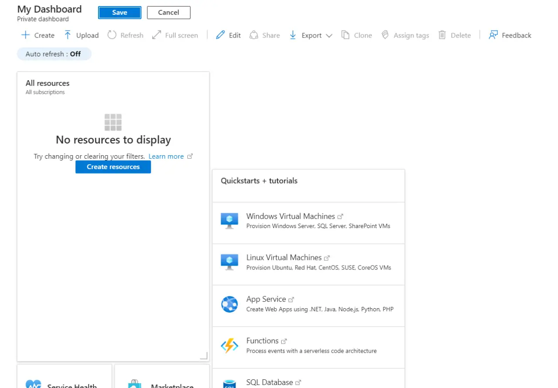558x388 pixels.
Task: Click 'Process events with a serverless code architecture' text
Action: (x=311, y=351)
